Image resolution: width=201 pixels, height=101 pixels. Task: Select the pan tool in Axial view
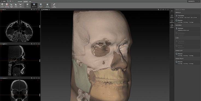point(34,10)
